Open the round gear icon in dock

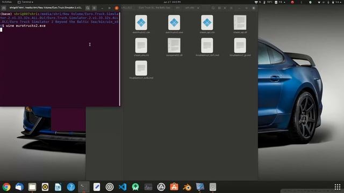click(x=110, y=187)
